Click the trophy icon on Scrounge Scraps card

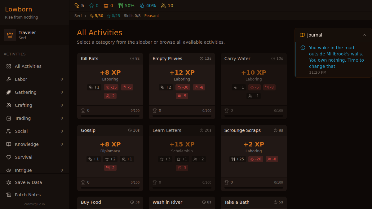227,182
